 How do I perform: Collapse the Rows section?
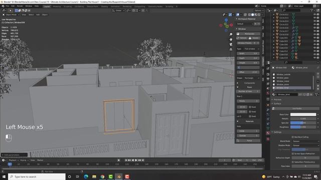237,87
